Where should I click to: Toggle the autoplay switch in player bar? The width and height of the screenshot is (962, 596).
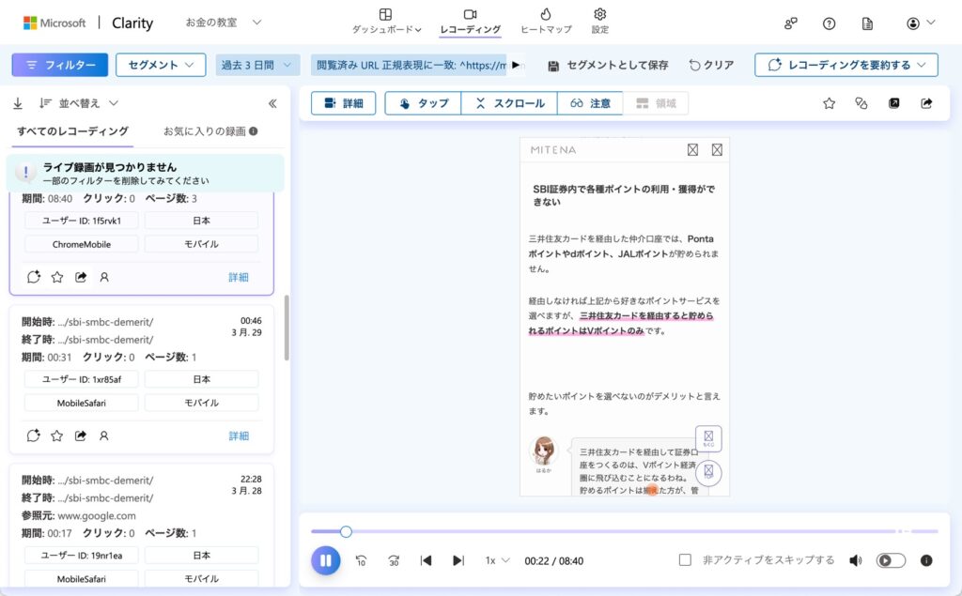point(891,560)
